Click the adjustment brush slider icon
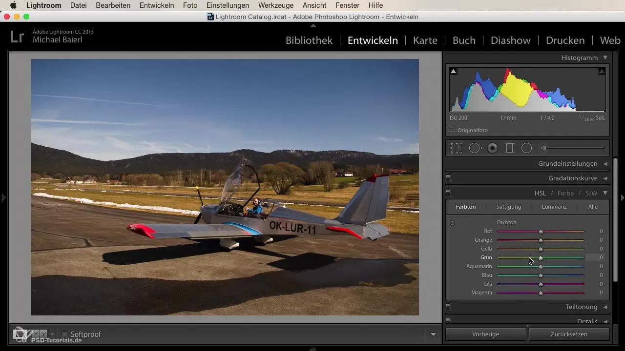Screen dimensions: 625x351 (543, 148)
